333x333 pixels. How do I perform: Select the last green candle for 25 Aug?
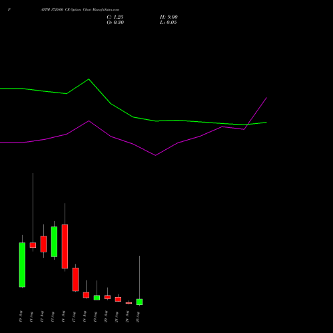pyautogui.click(x=139, y=302)
